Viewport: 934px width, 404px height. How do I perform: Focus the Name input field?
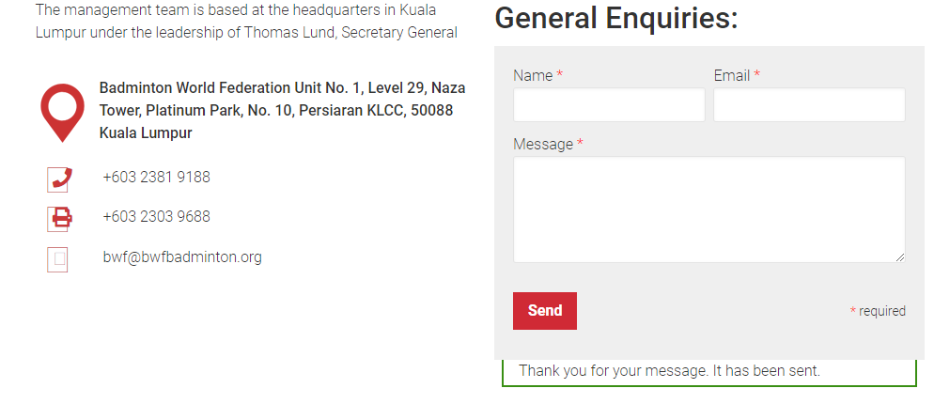(x=609, y=105)
